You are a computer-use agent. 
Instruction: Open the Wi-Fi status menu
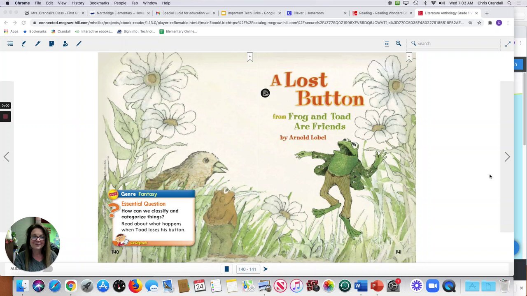433,3
